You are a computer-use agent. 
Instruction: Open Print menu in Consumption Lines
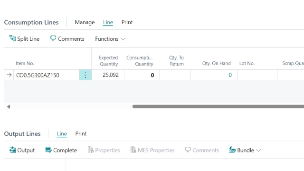127,22
